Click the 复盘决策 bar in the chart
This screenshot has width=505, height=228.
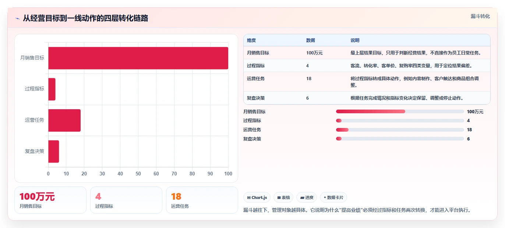(x=54, y=151)
